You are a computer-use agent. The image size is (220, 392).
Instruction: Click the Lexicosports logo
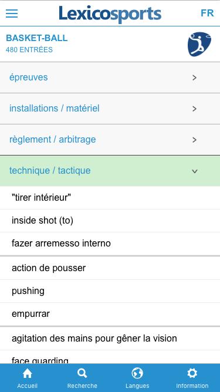point(110,14)
